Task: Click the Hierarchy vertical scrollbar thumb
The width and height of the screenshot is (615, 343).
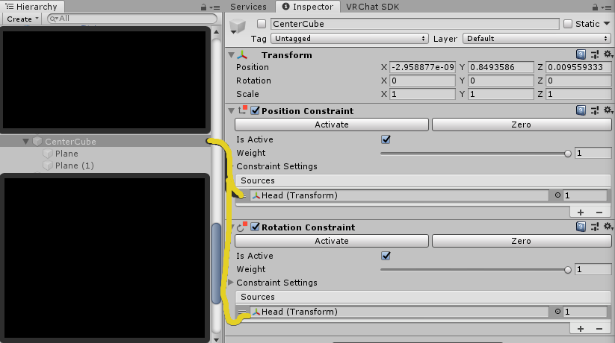Action: [216, 263]
